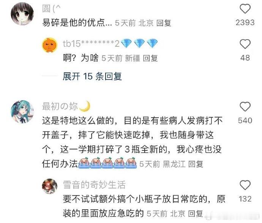This screenshot has width=262, height=223.
Task: Tap heart on 这是特地这么做的 comment
Action: tap(245, 107)
